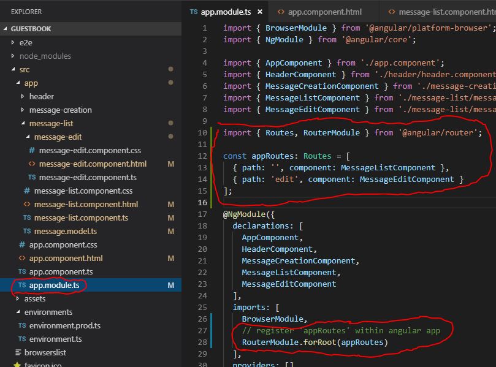Open environment.ts in the explorer
Viewport: 496px width, 367px height.
click(x=55, y=339)
